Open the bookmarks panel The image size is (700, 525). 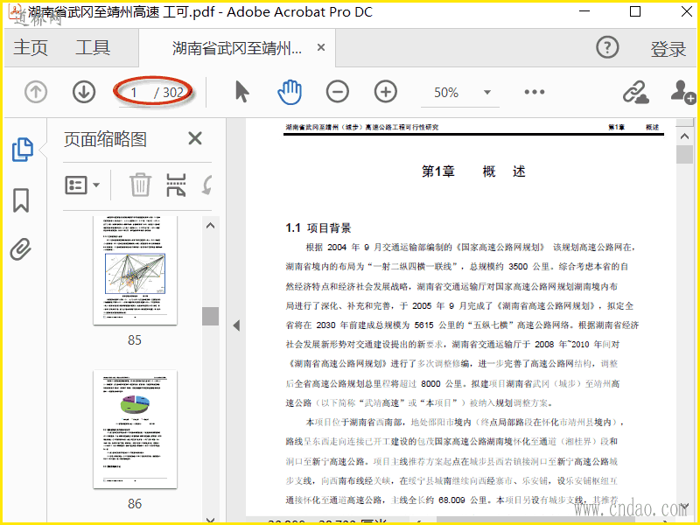coord(21,200)
